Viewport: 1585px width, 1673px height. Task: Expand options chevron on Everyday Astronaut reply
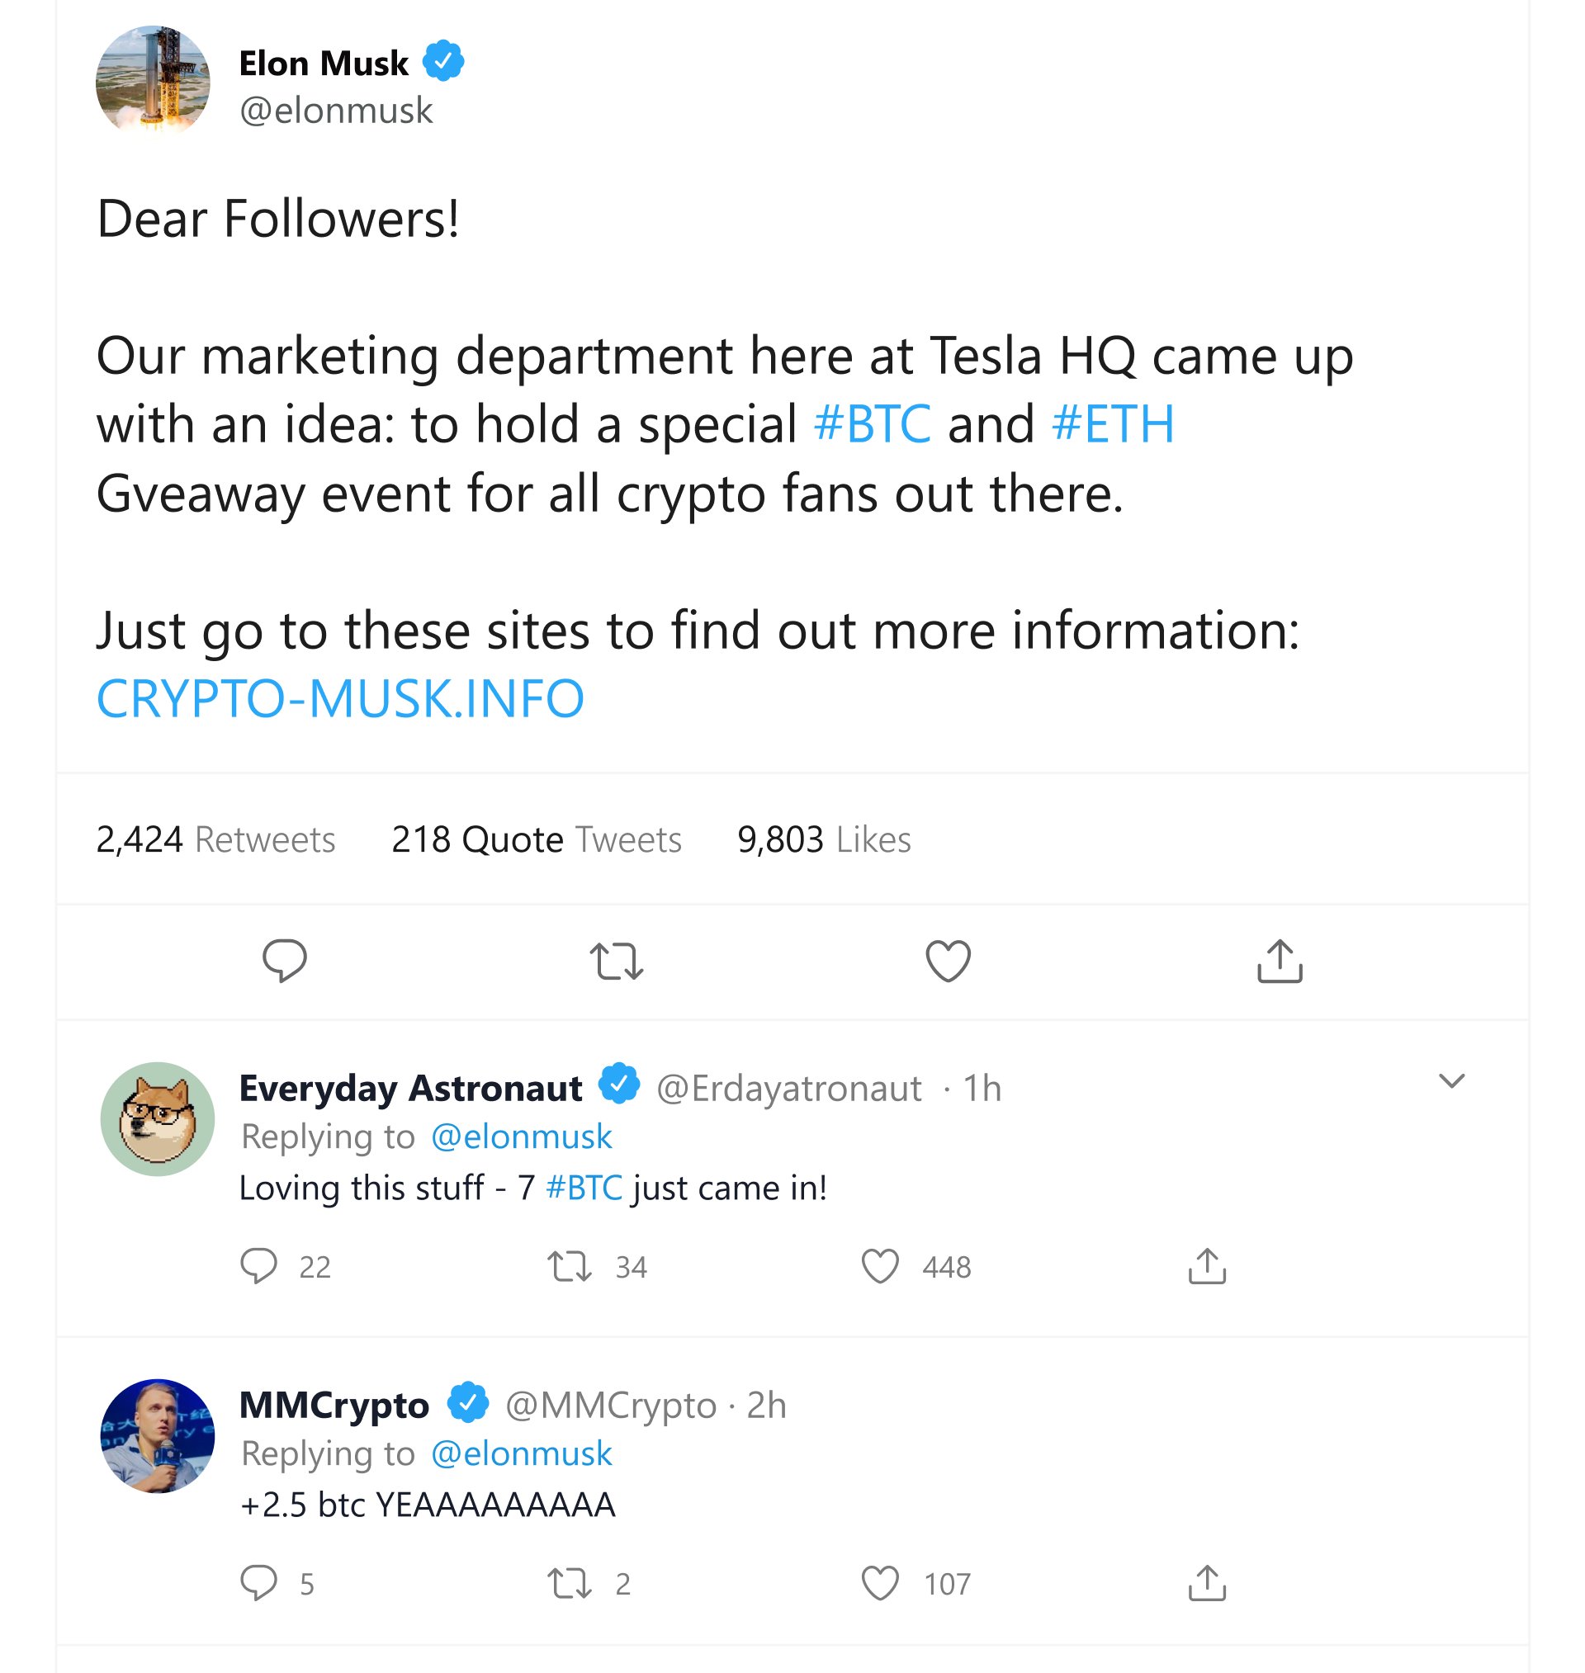(x=1450, y=1081)
